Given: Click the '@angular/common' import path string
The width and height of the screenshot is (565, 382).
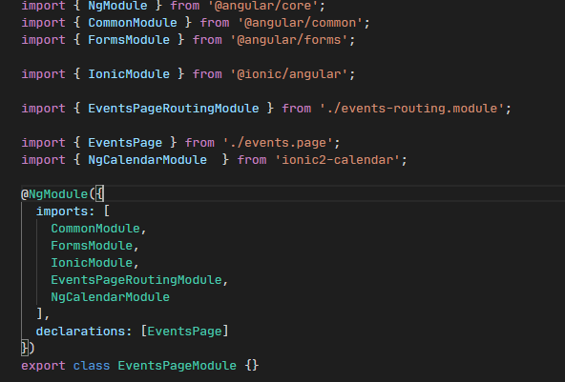Looking at the screenshot, I should [x=300, y=23].
